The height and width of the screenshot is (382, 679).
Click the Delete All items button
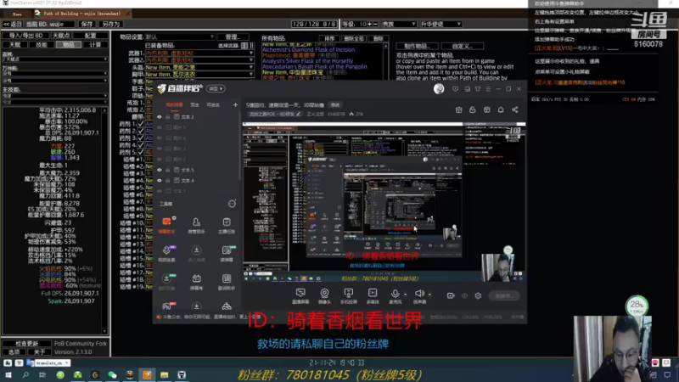(354, 38)
